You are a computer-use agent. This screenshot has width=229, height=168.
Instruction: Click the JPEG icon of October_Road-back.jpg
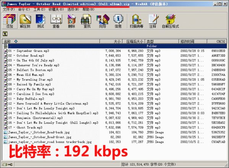(x=6, y=132)
